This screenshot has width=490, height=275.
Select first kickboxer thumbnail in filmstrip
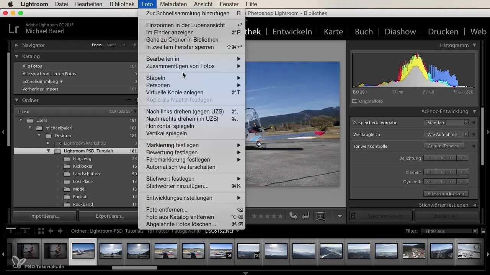28,251
